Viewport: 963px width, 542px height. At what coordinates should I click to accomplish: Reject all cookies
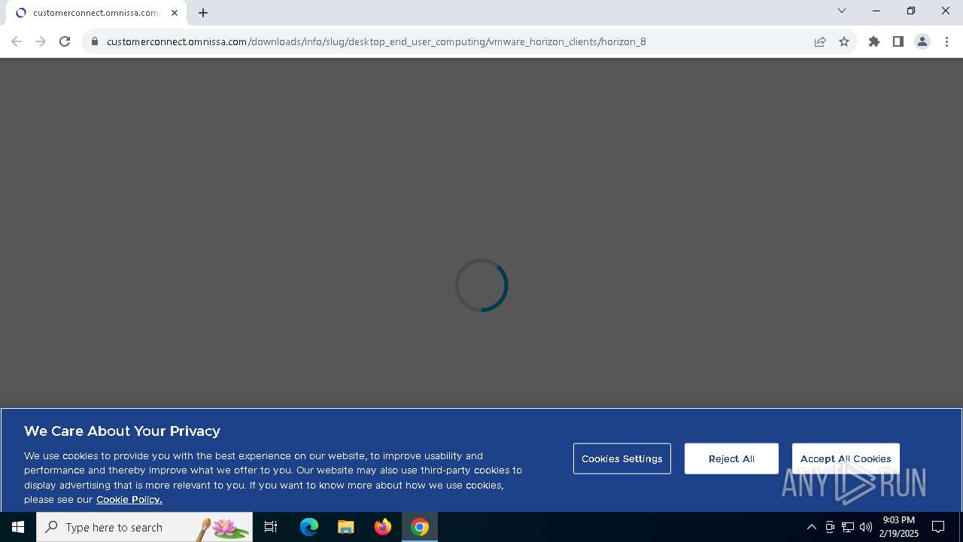(731, 458)
